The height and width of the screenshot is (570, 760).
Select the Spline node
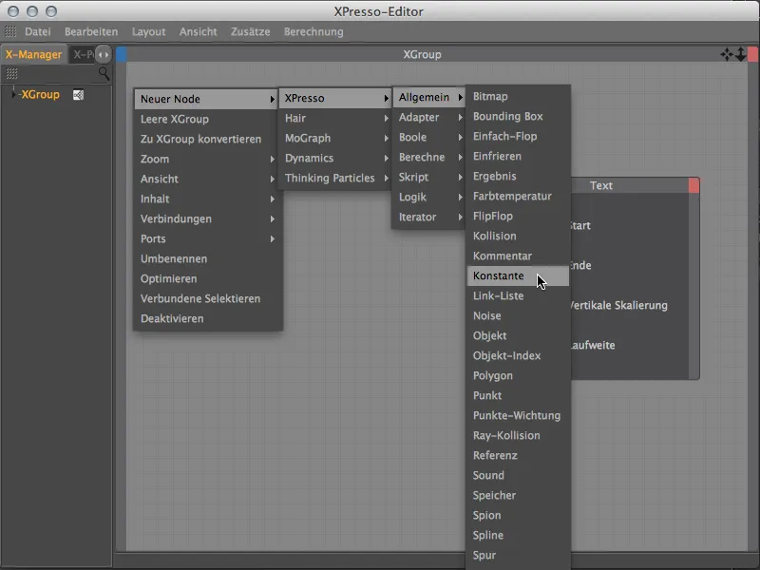click(518, 535)
